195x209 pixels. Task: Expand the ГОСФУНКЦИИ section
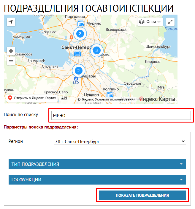pyautogui.click(x=97, y=179)
